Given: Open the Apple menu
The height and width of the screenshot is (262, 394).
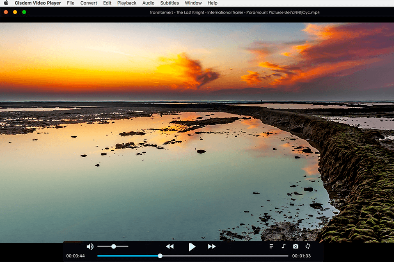Looking at the screenshot, I should (6, 3).
